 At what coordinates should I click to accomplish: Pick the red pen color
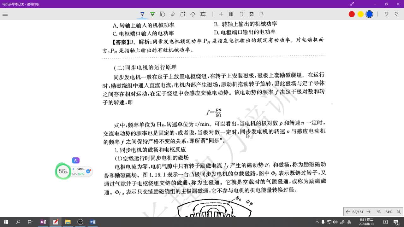click(352, 14)
